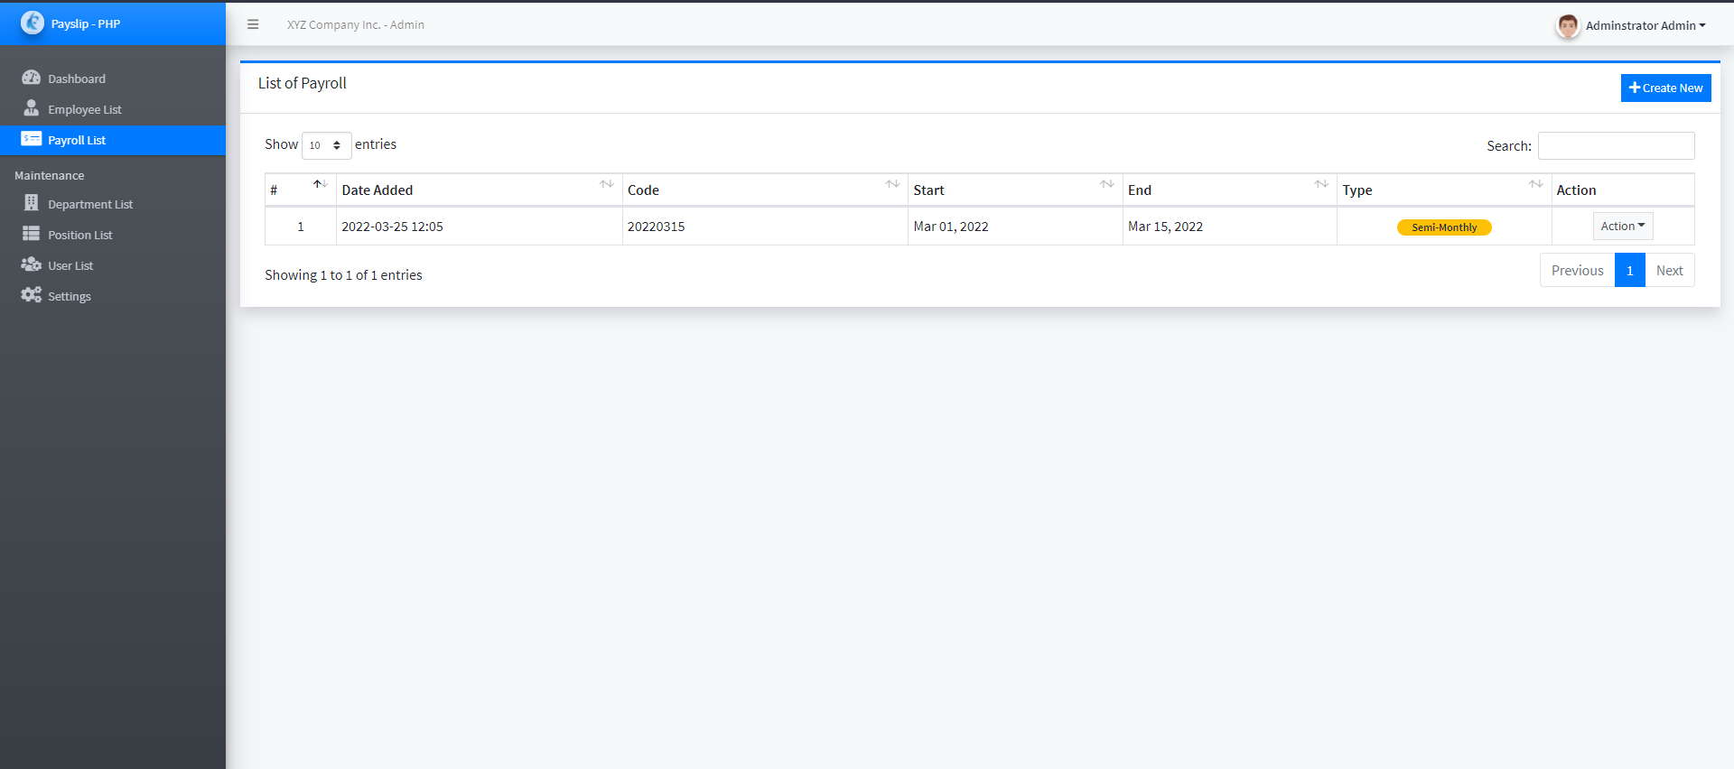Open Payroll List in the sidebar

[x=77, y=140]
